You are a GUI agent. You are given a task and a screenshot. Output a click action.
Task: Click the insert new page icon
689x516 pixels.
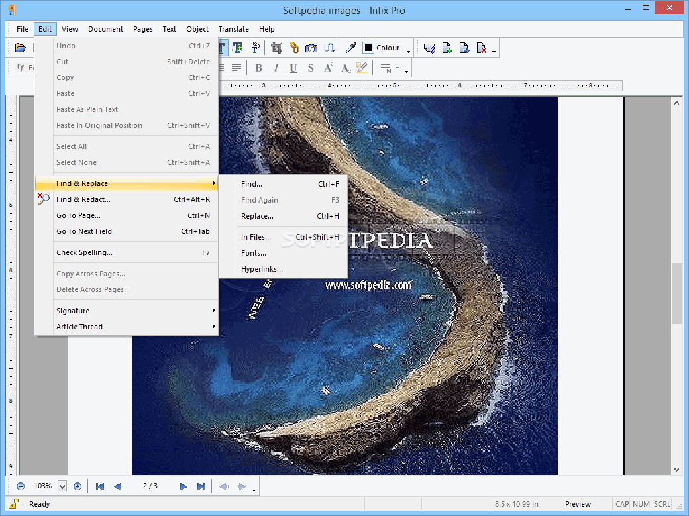[447, 48]
